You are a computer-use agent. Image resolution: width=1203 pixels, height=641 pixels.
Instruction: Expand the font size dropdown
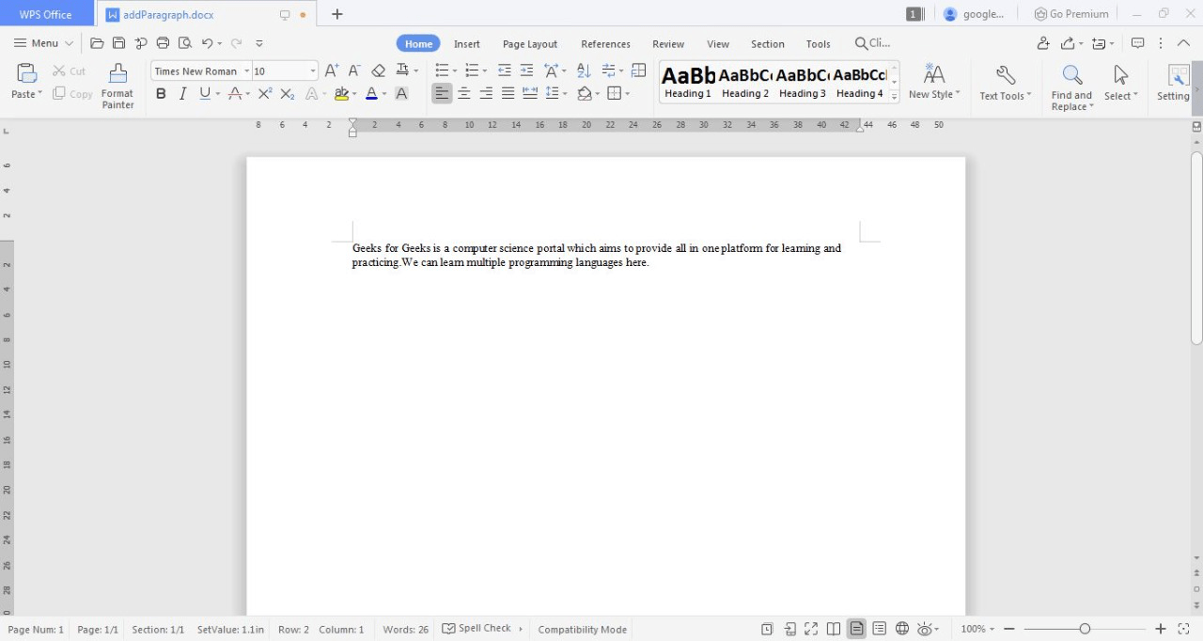point(313,70)
